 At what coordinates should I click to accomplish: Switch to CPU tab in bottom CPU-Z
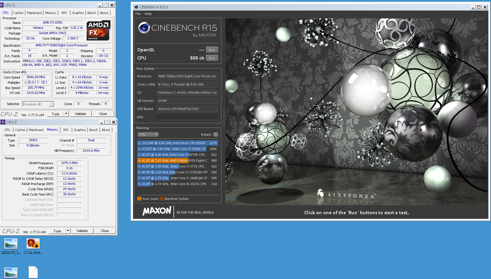click(7, 130)
